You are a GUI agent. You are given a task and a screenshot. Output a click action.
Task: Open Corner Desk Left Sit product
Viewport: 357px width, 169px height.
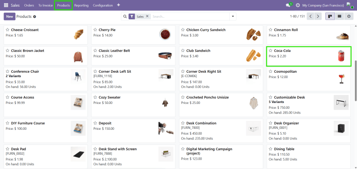(115, 71)
